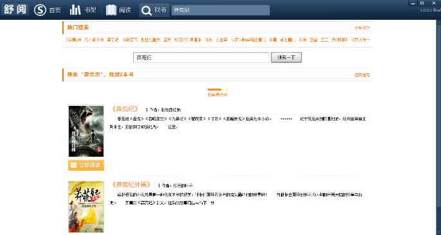Minimize the 舒阅 window
This screenshot has width=441, height=235.
point(413,3)
